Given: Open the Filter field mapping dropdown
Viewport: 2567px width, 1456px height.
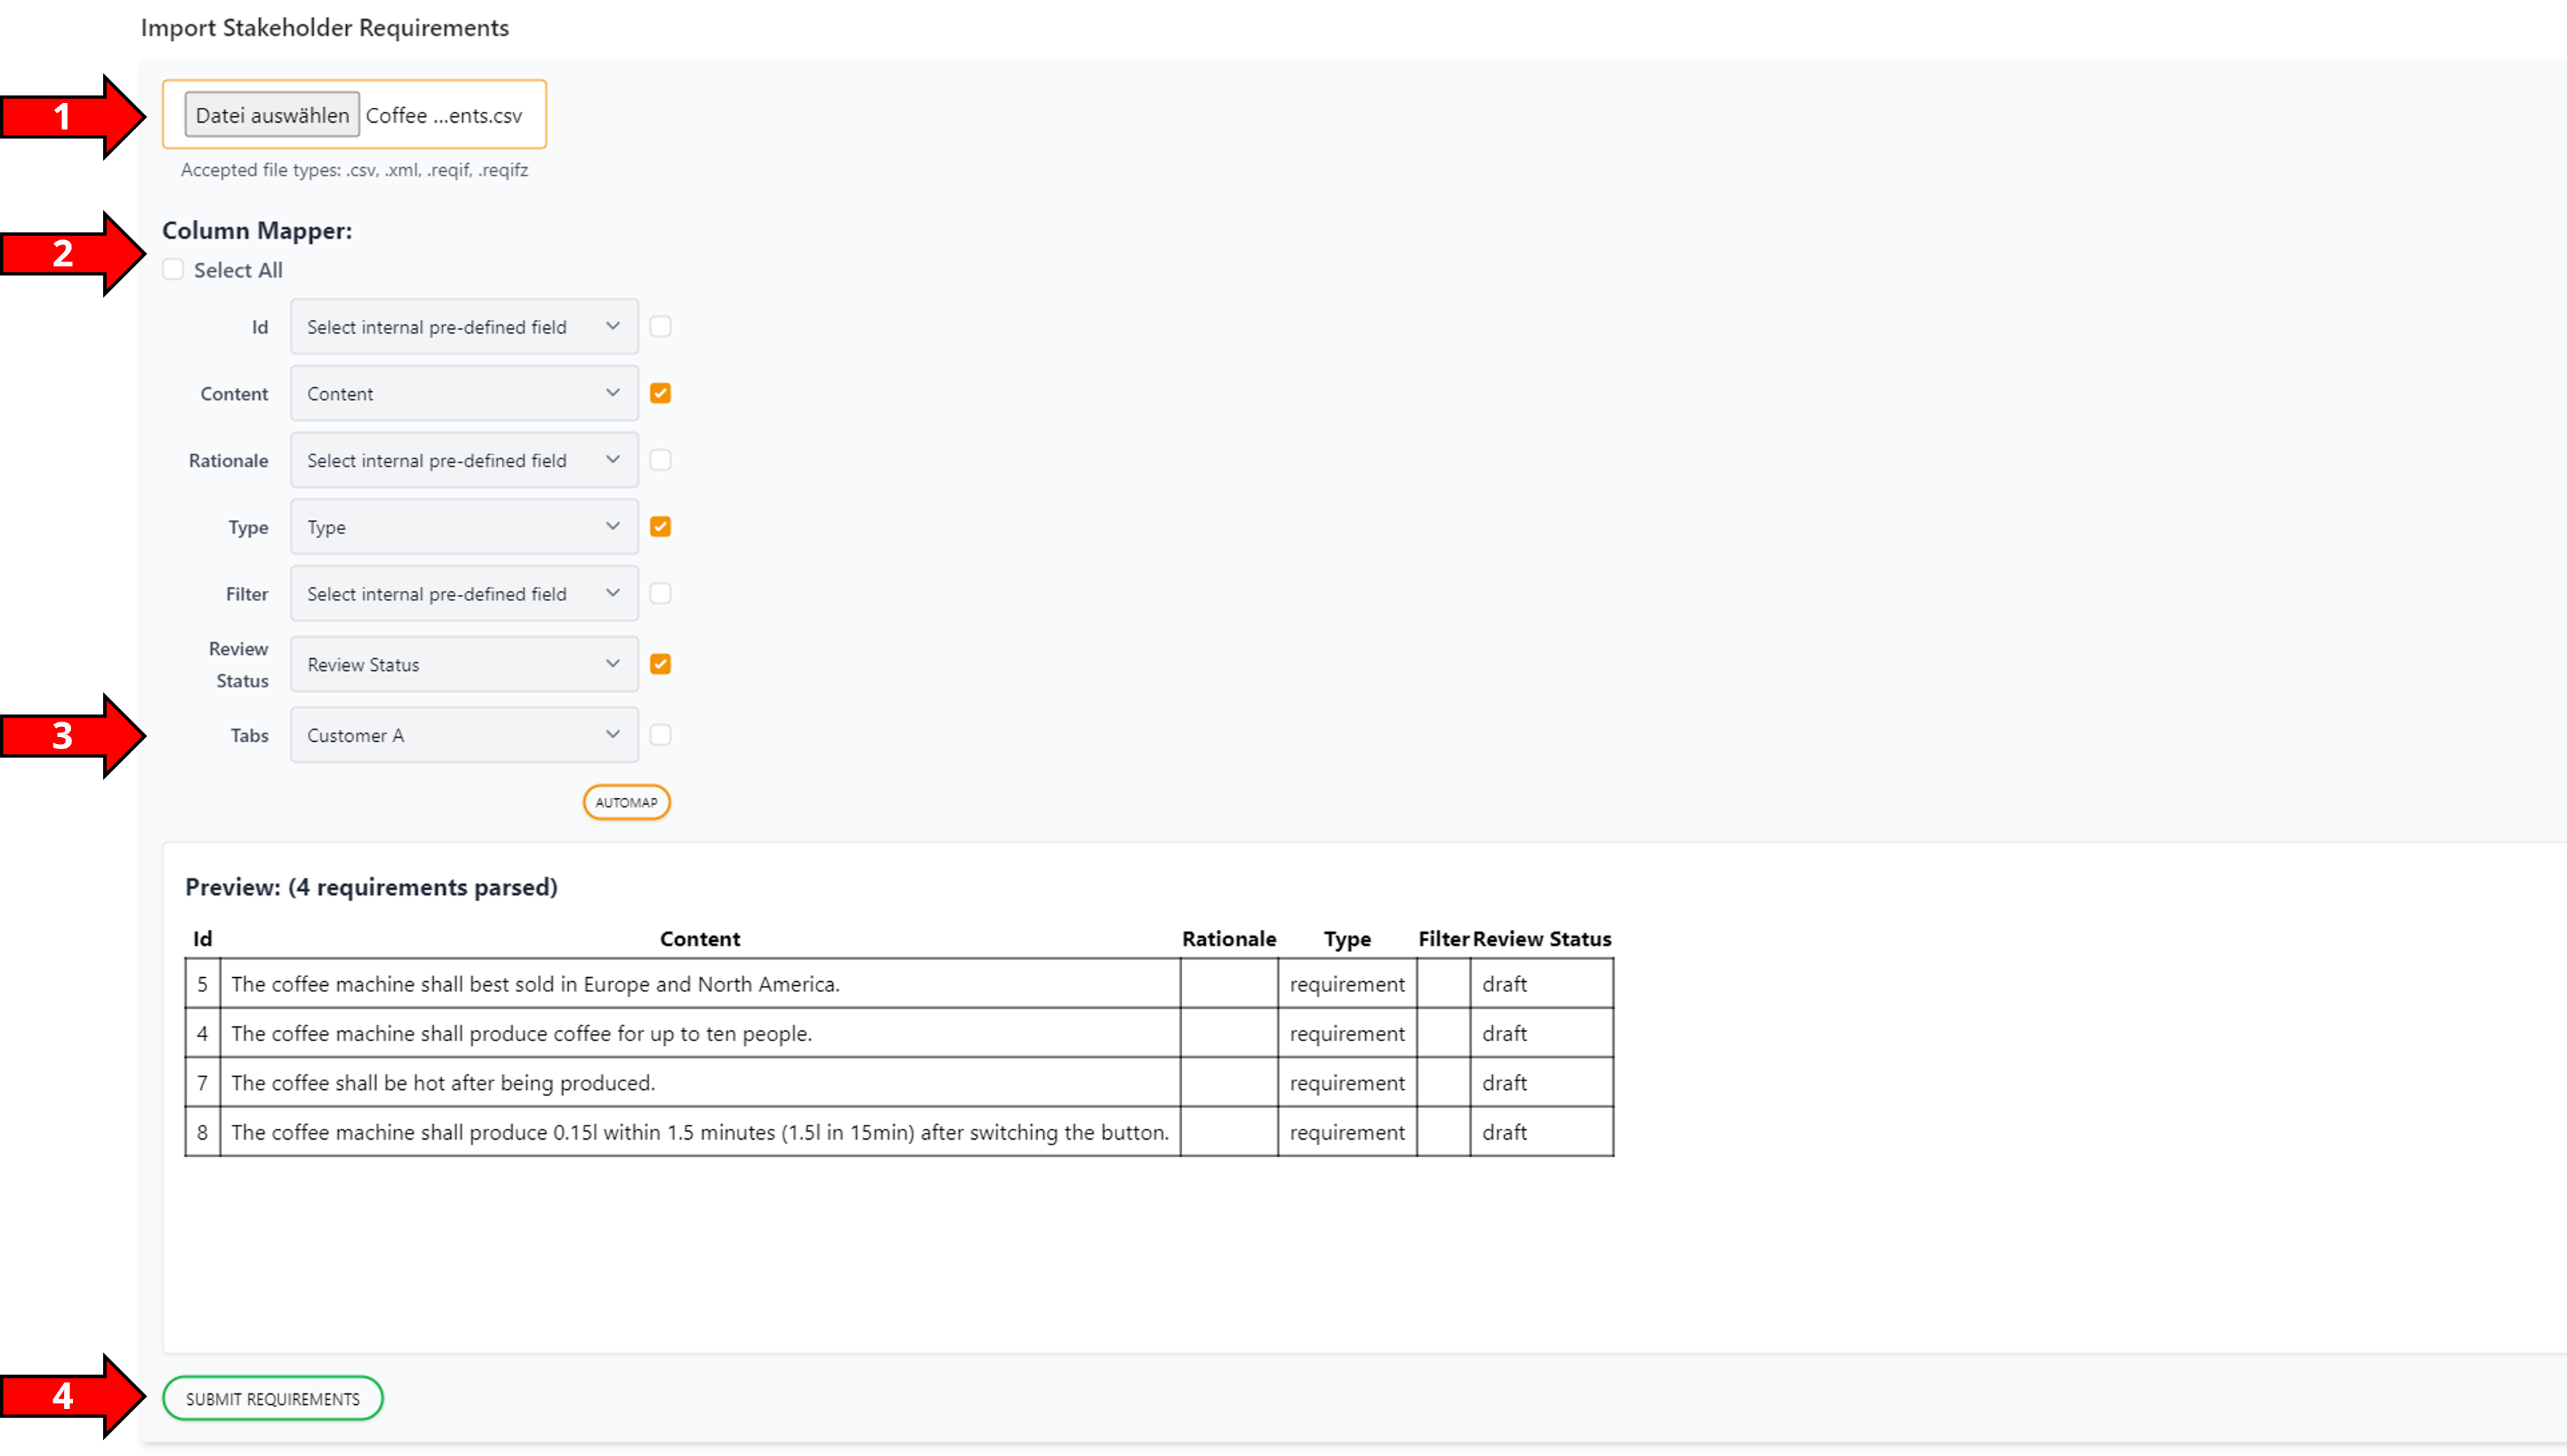Looking at the screenshot, I should (464, 593).
